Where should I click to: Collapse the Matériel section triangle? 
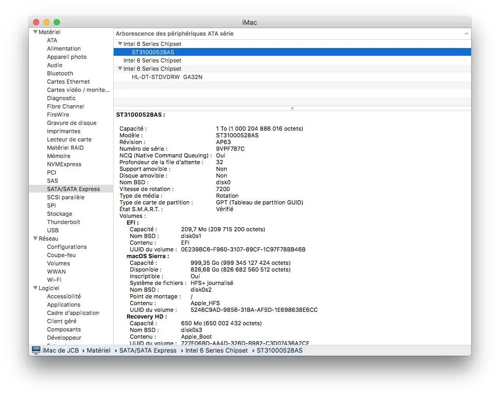tap(36, 32)
